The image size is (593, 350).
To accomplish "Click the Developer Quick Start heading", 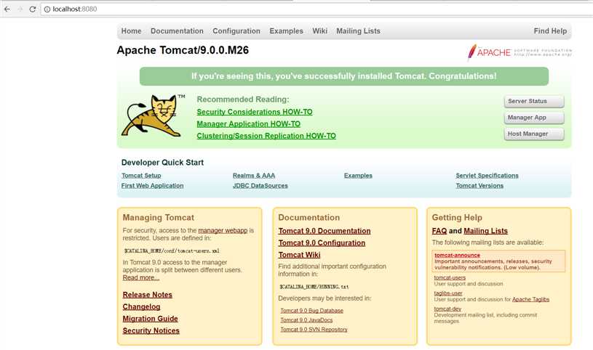I will coord(163,163).
